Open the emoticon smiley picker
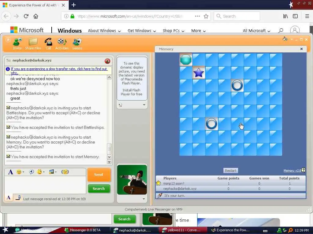 (x=19, y=172)
